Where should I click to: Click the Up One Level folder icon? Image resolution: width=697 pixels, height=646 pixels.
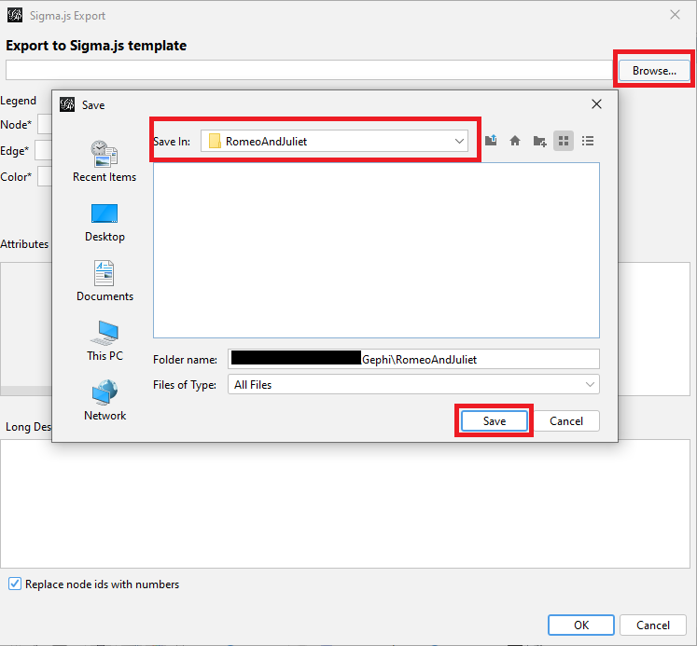coord(491,141)
